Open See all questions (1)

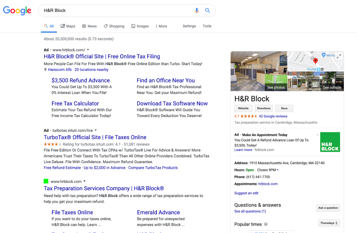[x=250, y=211]
